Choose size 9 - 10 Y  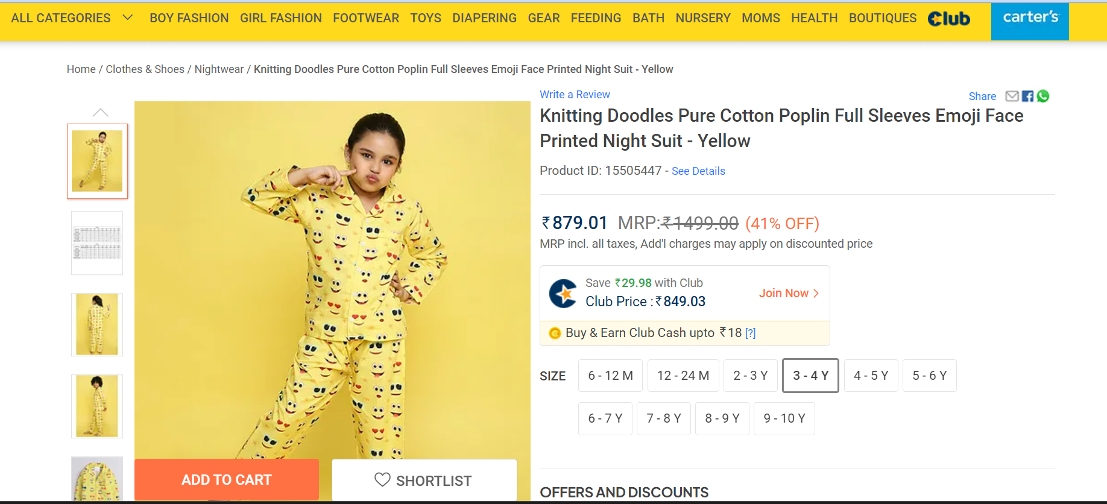pos(784,418)
